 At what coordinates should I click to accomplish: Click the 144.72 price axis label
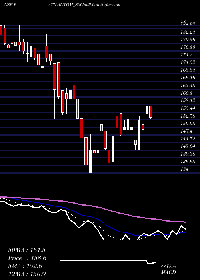(x=188, y=139)
